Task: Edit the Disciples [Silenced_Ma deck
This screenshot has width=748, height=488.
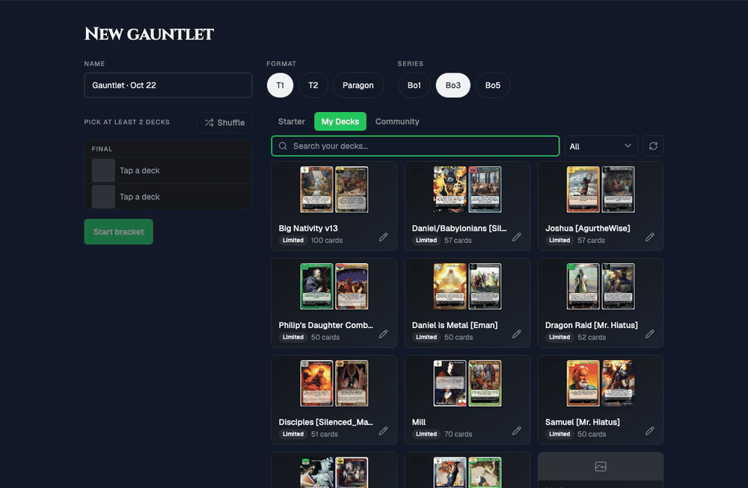Action: (384, 430)
